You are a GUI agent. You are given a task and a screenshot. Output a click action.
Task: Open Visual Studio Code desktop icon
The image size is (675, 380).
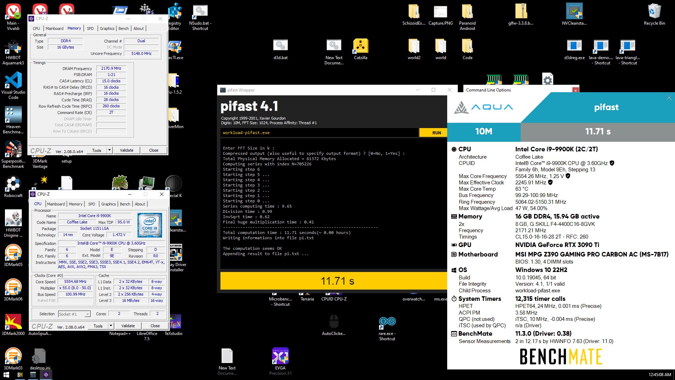[x=13, y=86]
